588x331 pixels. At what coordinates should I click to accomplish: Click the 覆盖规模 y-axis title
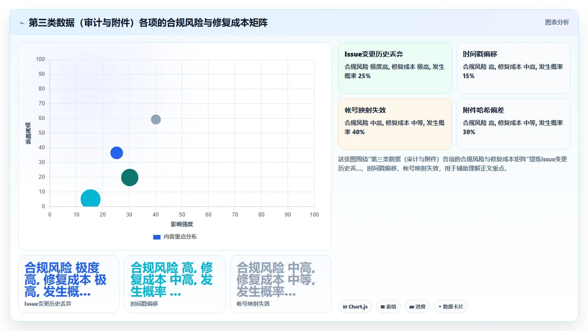pos(28,133)
